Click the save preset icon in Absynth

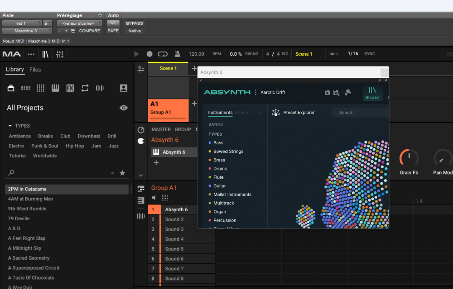(x=327, y=92)
